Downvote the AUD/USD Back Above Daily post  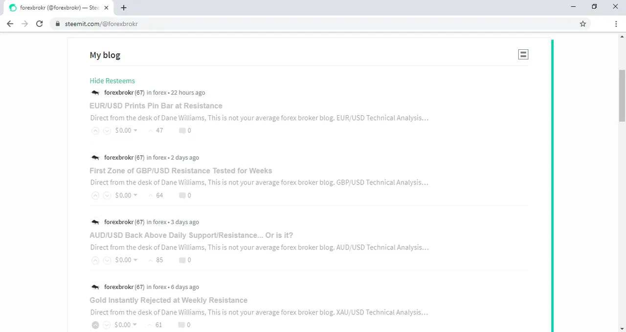[x=107, y=260]
